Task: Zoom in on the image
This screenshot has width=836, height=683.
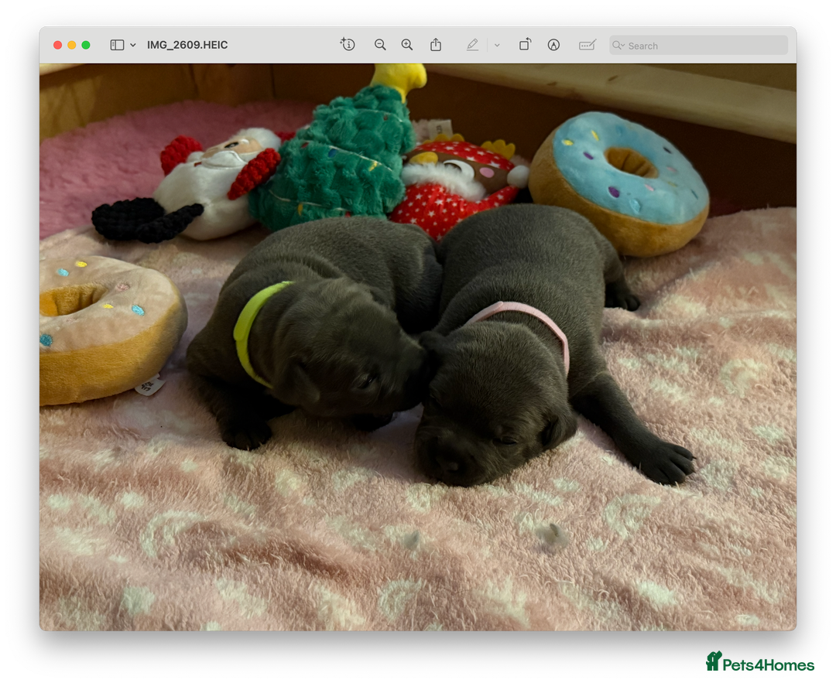Action: pos(407,45)
